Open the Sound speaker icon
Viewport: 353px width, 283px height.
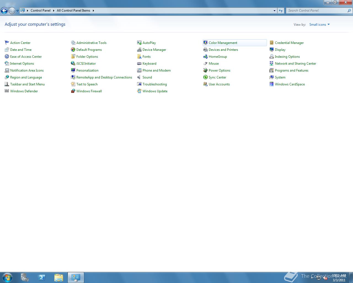tap(139, 77)
